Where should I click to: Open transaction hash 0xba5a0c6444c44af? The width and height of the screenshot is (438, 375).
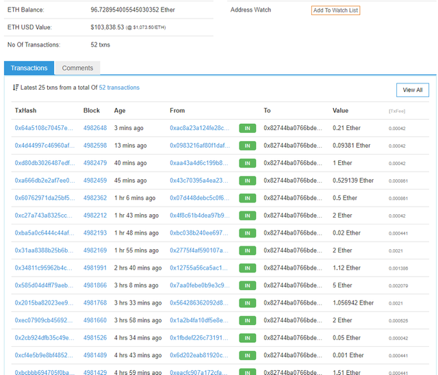click(x=44, y=233)
